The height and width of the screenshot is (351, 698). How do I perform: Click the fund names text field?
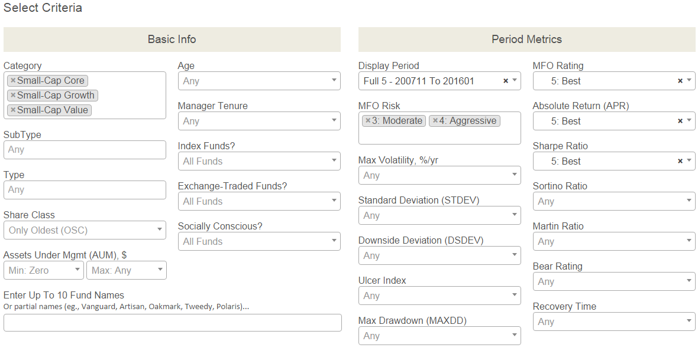tap(172, 323)
